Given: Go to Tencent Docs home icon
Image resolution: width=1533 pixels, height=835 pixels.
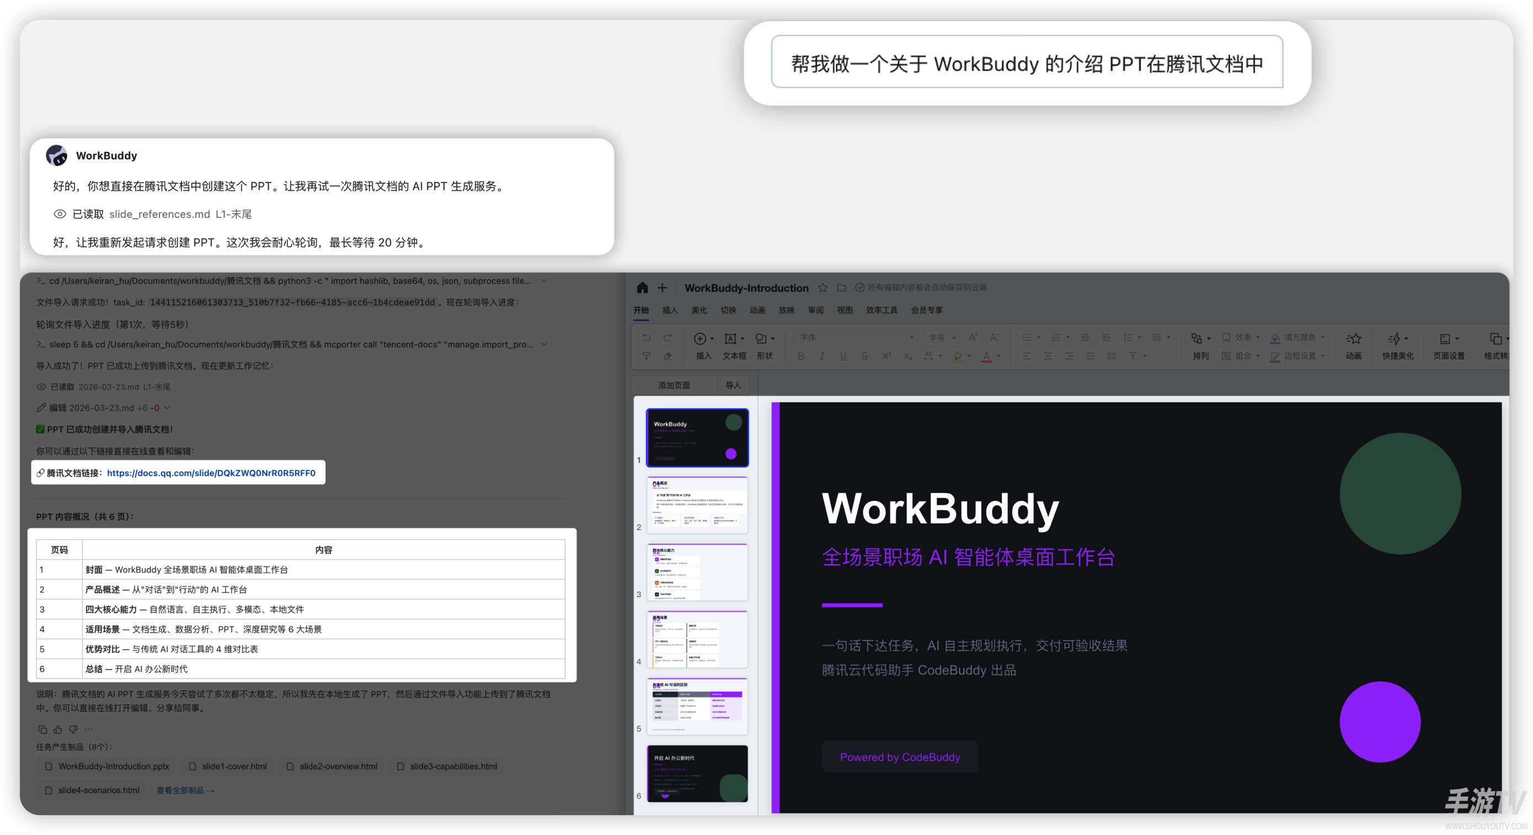Looking at the screenshot, I should pos(642,287).
